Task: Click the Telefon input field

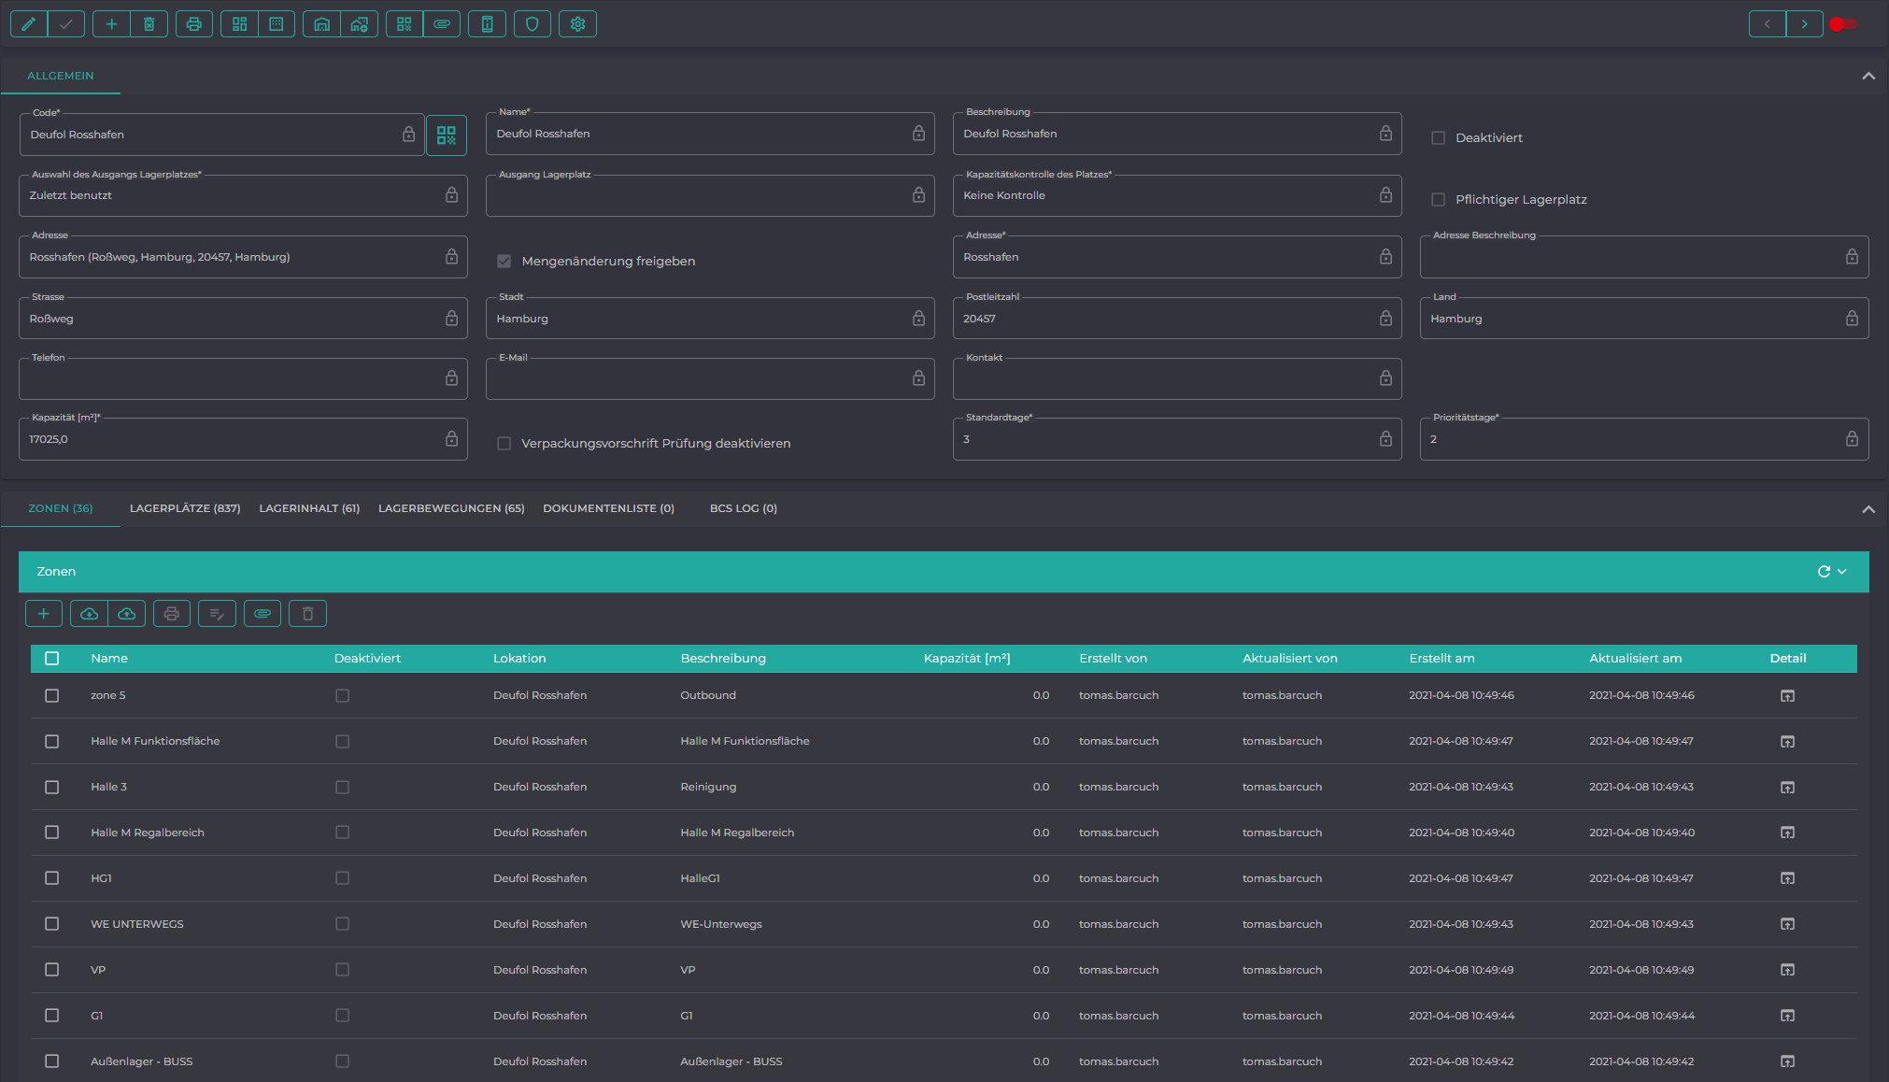Action: (243, 379)
